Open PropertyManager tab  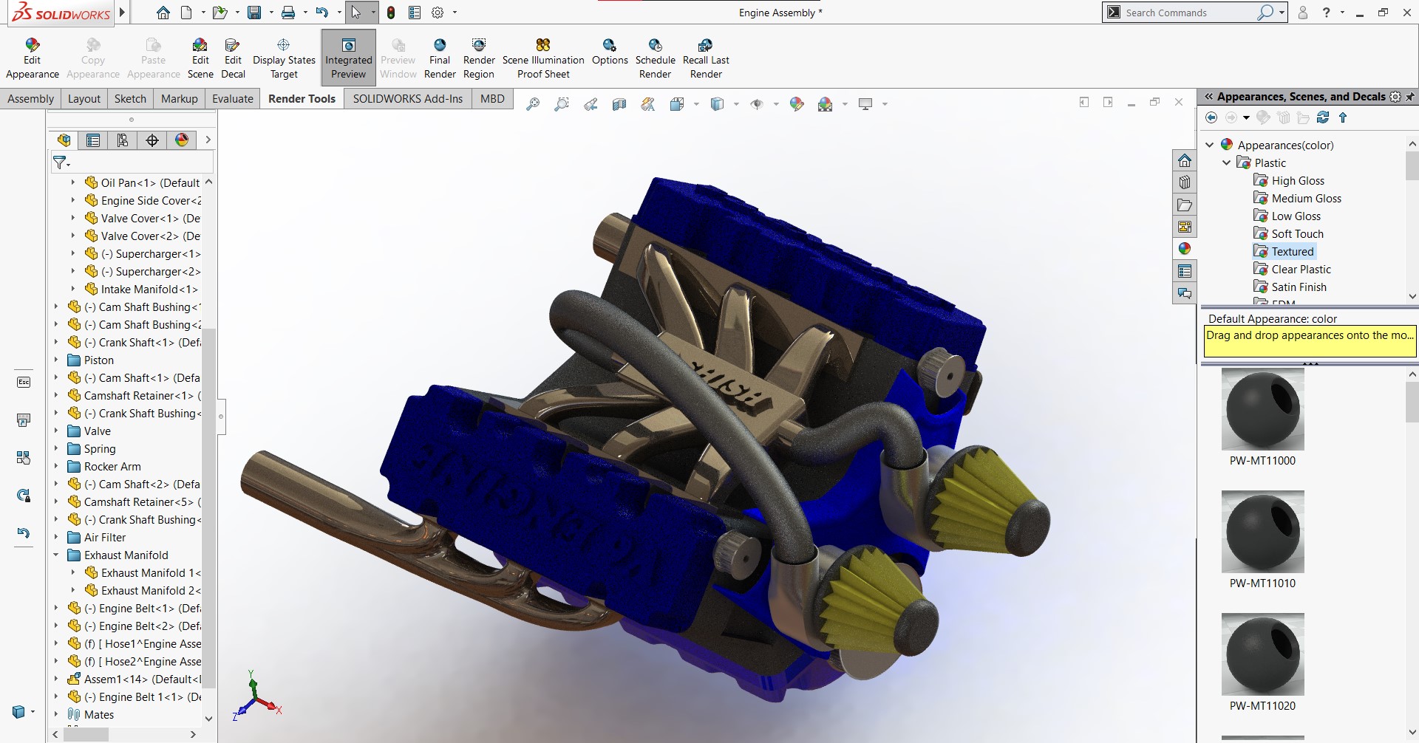(x=93, y=140)
